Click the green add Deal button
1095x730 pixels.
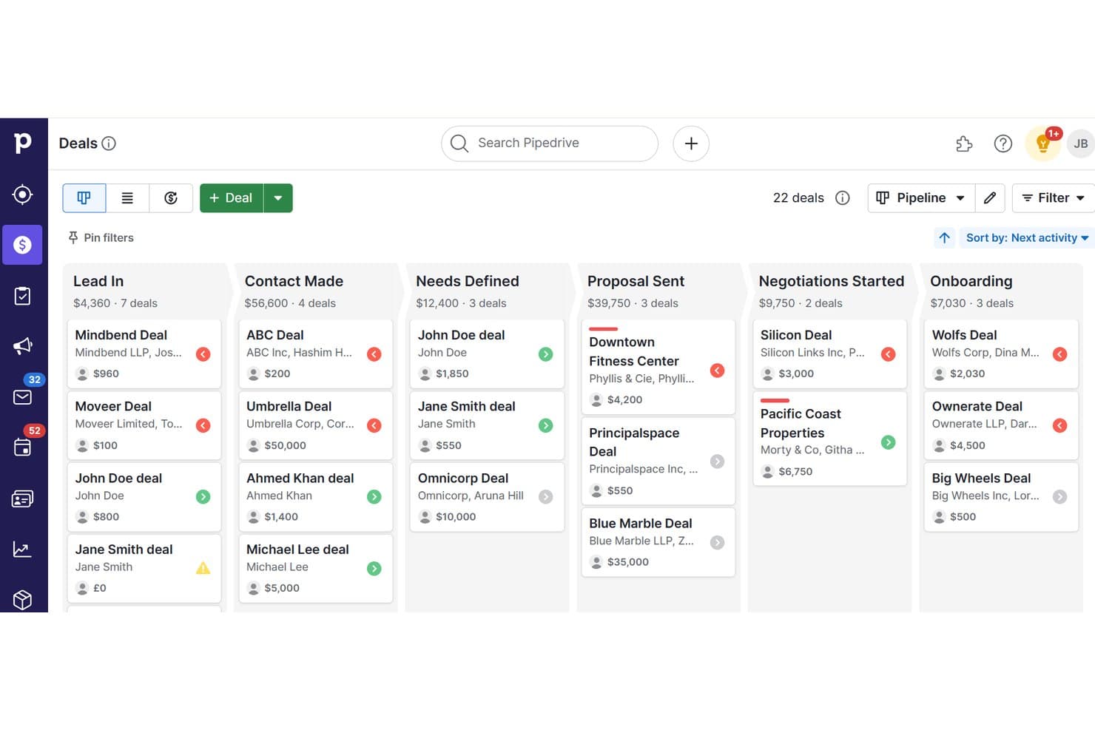click(231, 197)
